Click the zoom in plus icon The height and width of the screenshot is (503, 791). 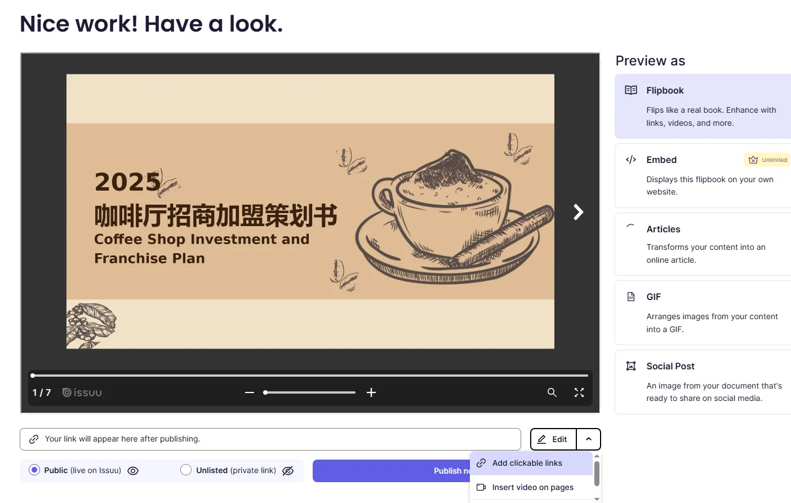371,392
